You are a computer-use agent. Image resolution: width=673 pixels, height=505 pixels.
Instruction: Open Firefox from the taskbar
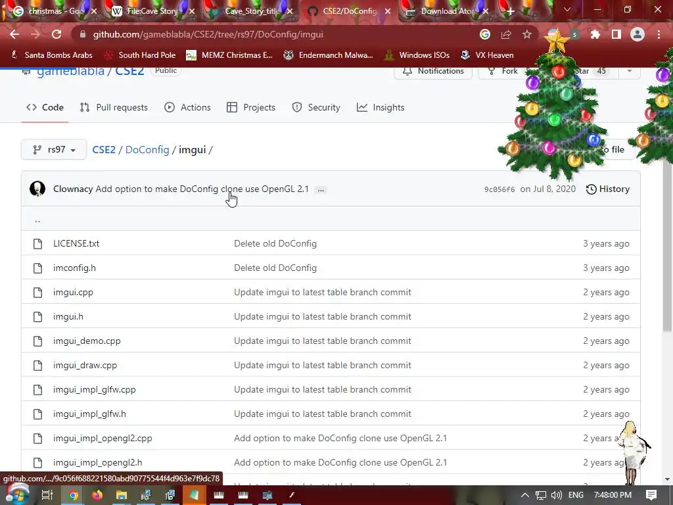(x=97, y=495)
